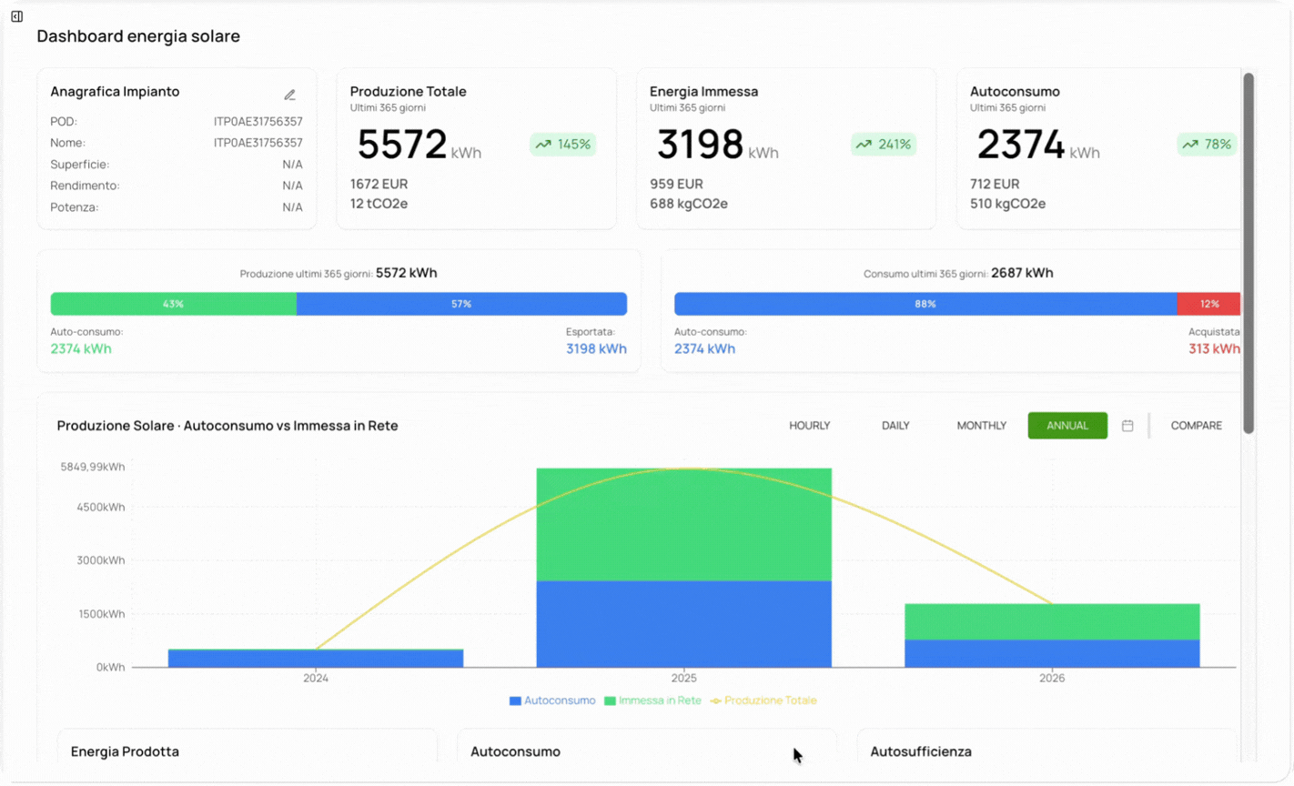The image size is (1294, 786).
Task: Click the 2026 green bar segment
Action: pos(1052,622)
